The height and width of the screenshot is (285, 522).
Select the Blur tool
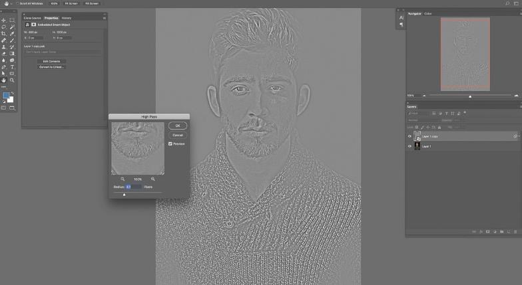pos(4,60)
